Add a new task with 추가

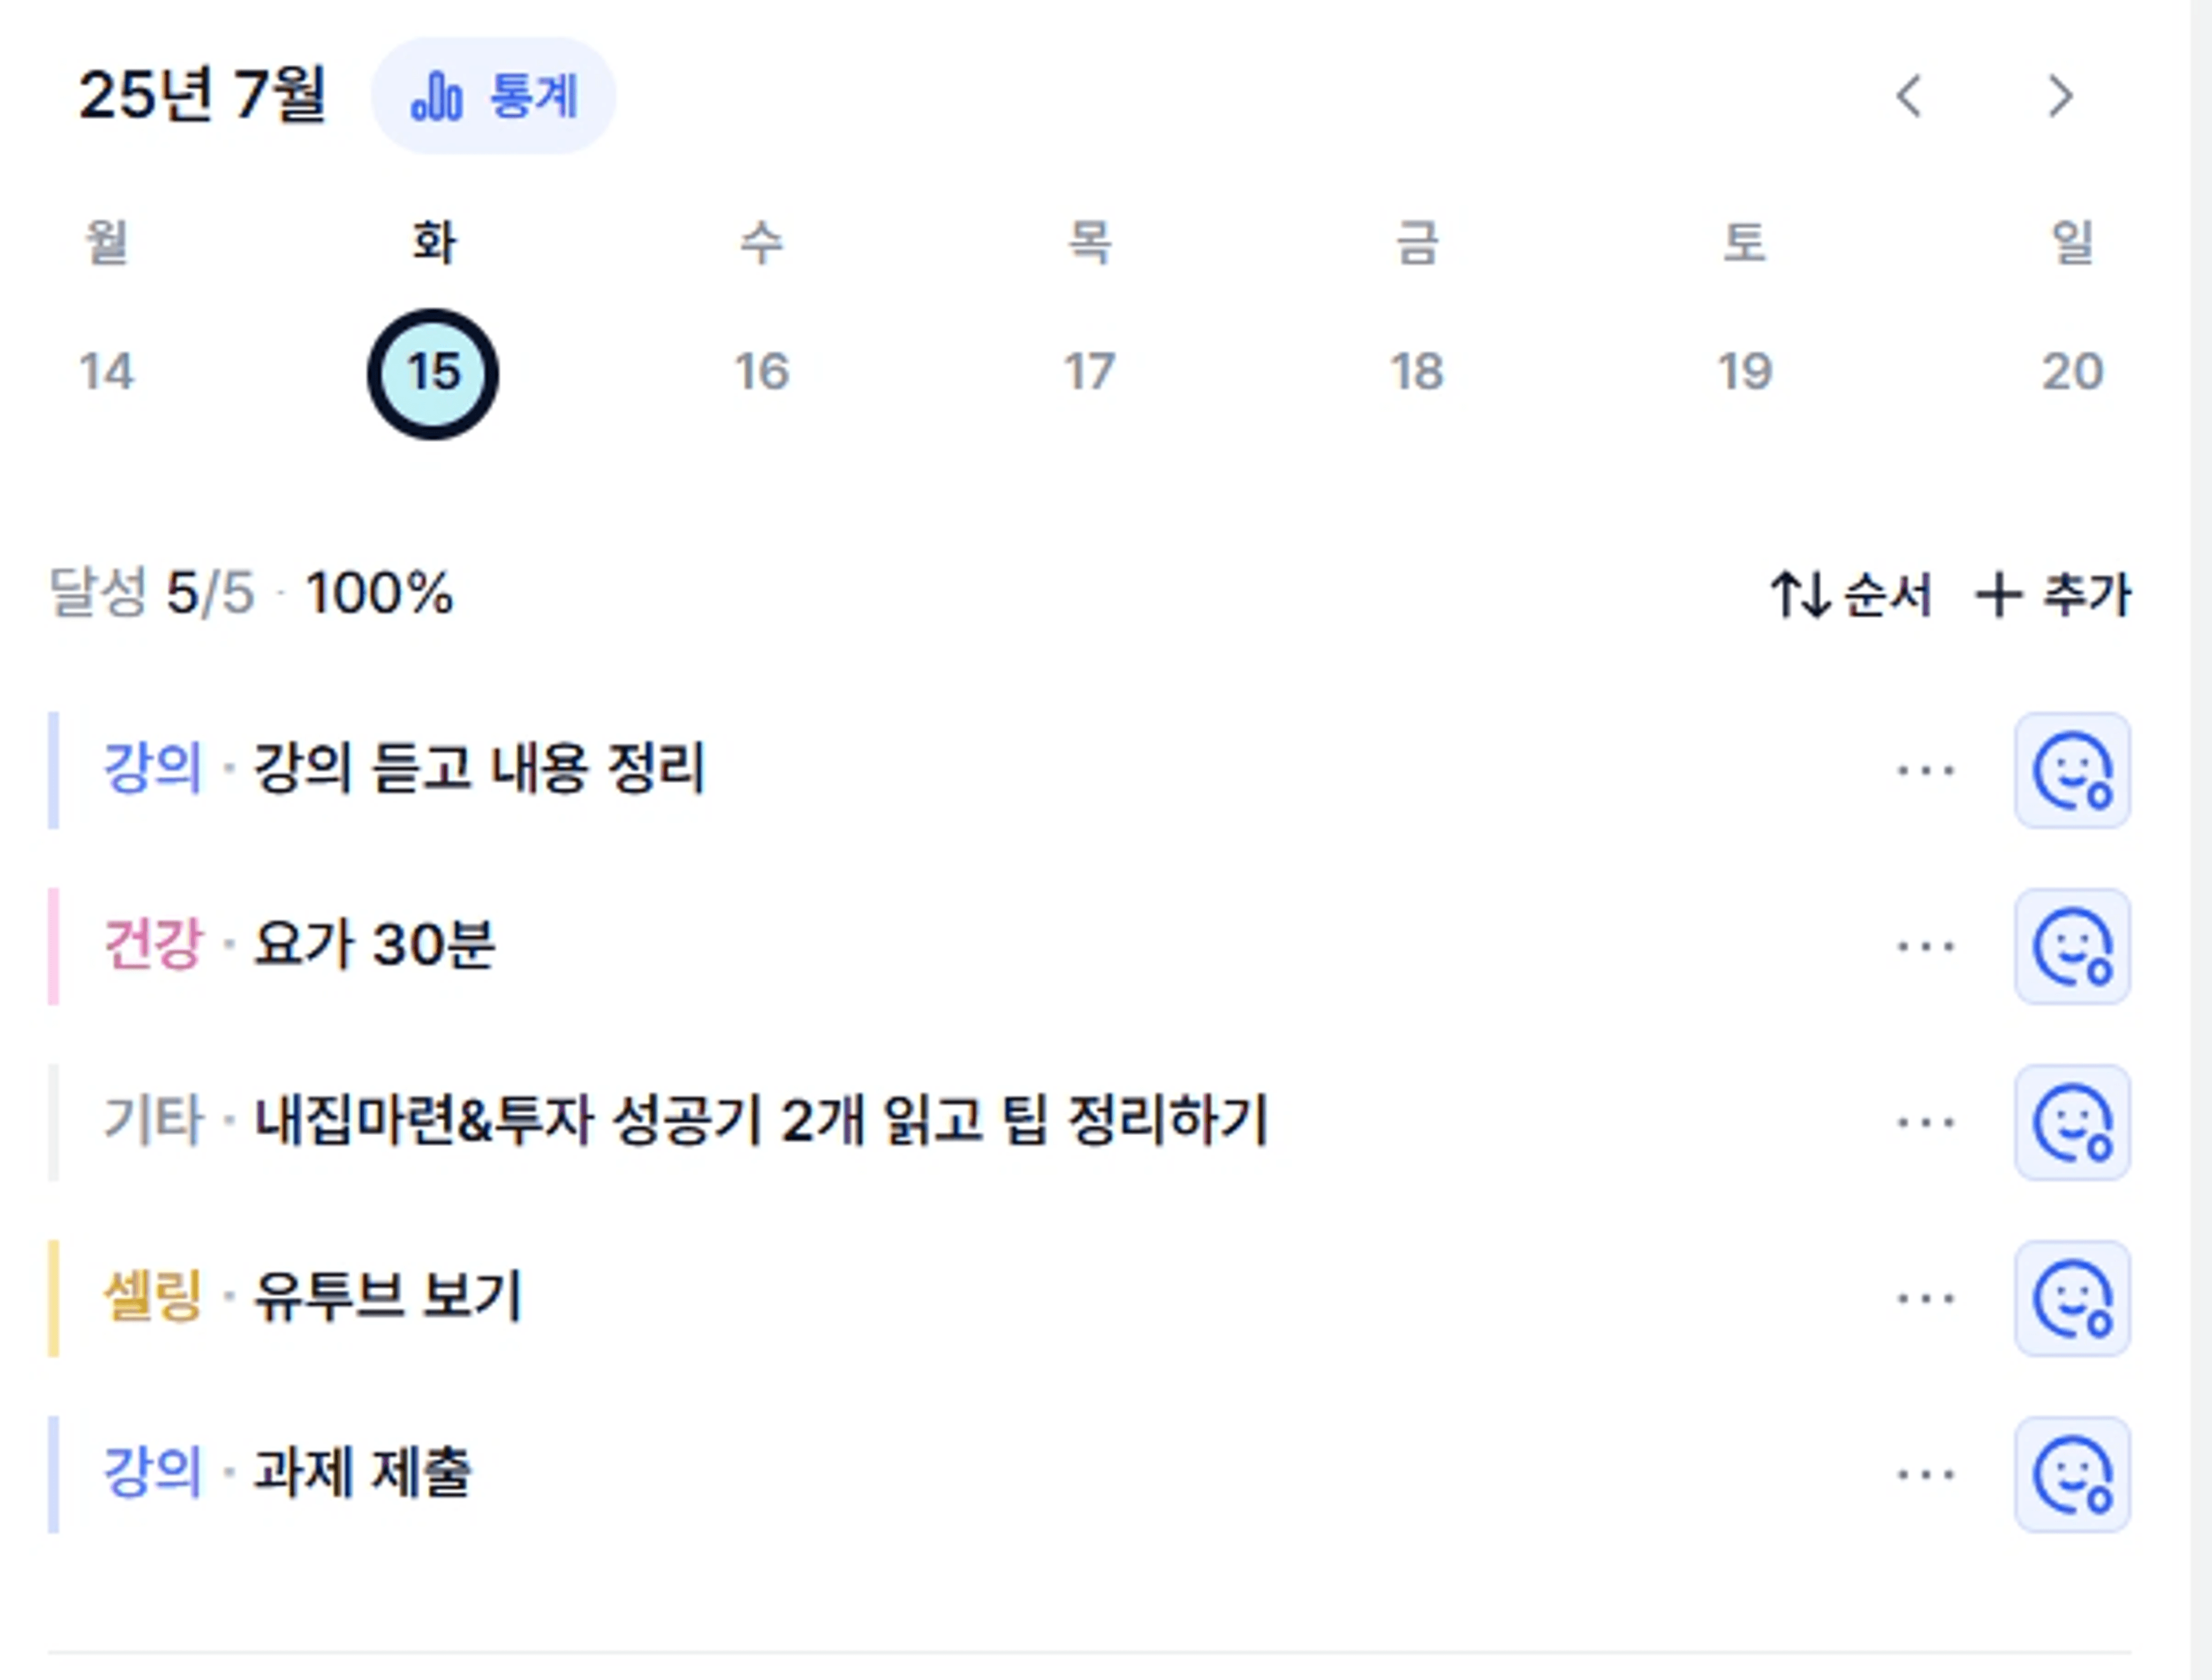click(x=2054, y=594)
